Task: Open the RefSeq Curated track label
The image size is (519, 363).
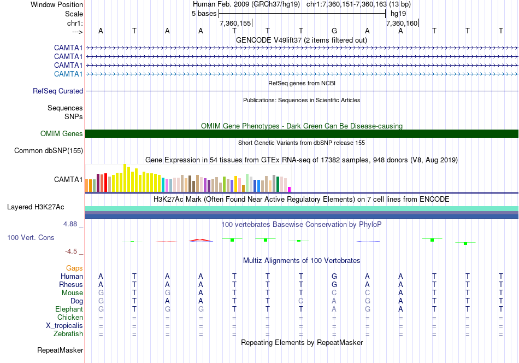Action: tap(58, 91)
